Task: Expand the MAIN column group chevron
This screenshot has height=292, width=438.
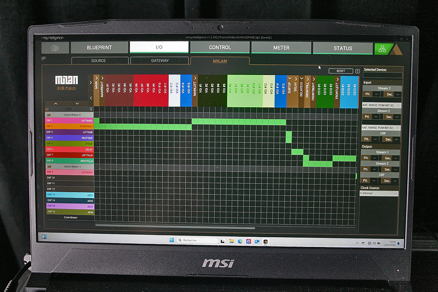Action: pos(97,78)
